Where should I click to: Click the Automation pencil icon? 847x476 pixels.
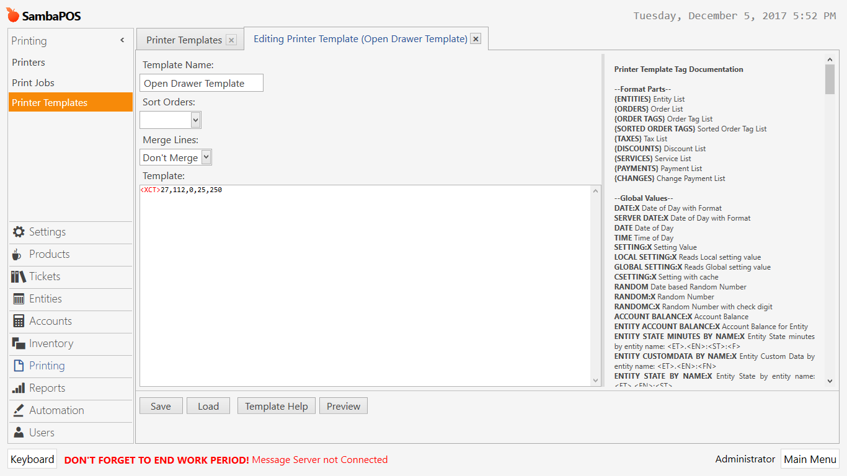(x=19, y=410)
